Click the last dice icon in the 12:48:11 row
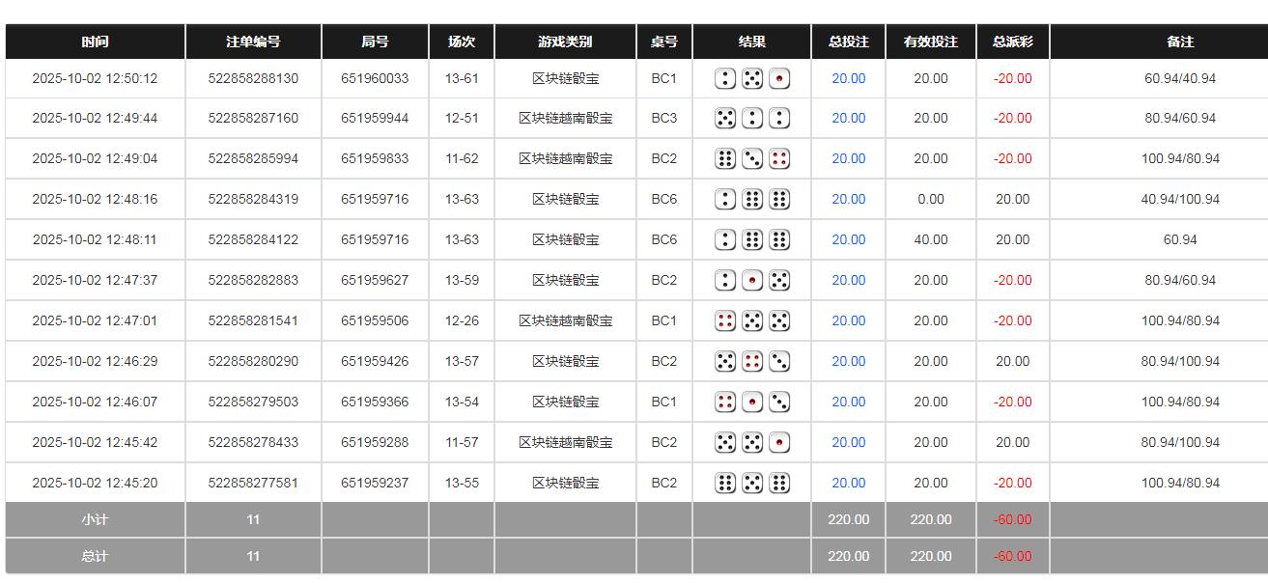The height and width of the screenshot is (583, 1268). 778,239
